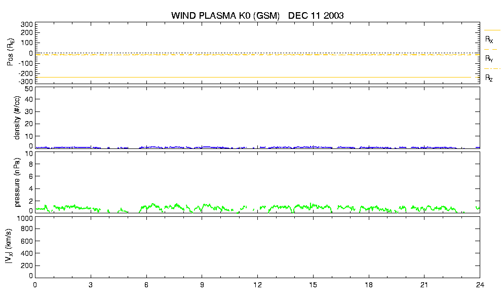Click the date DEC 11 2003 in title
The image size is (503, 304).
pos(316,16)
